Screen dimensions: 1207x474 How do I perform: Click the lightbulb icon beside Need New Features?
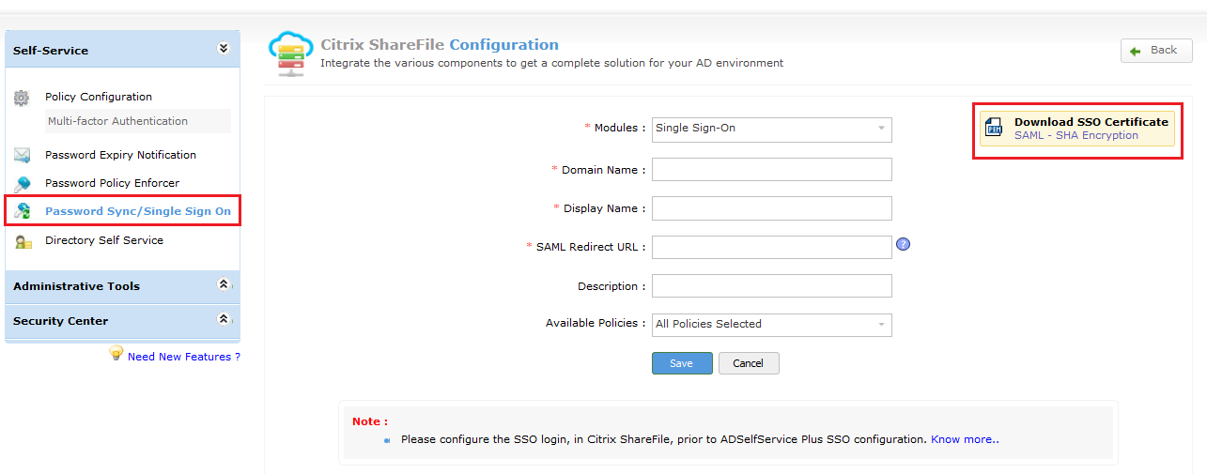tap(116, 354)
